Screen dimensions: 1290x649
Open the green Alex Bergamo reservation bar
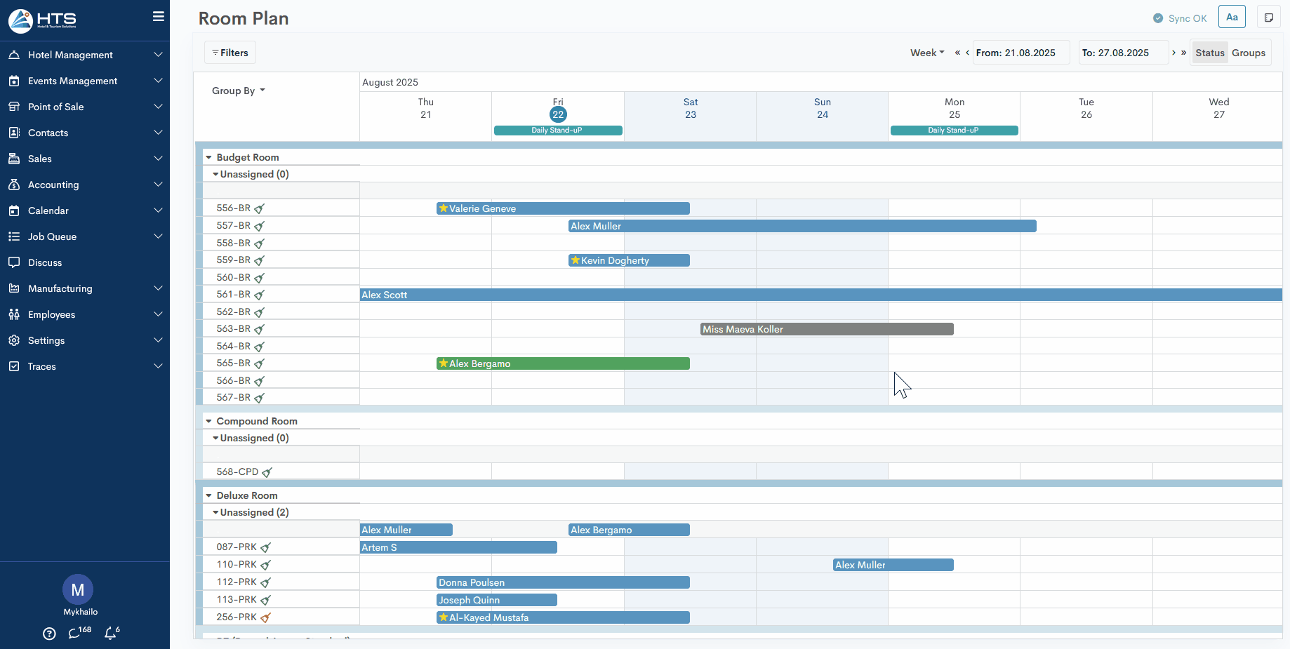(563, 363)
